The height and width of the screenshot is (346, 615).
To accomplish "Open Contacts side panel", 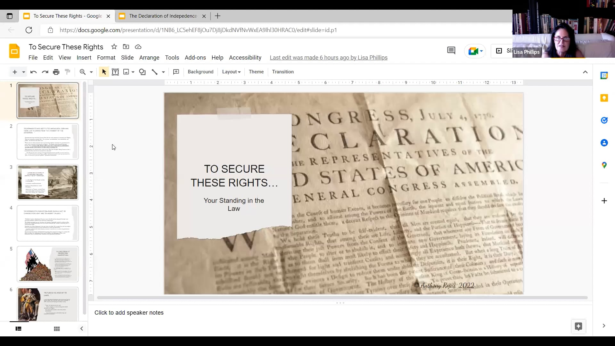I will (604, 143).
